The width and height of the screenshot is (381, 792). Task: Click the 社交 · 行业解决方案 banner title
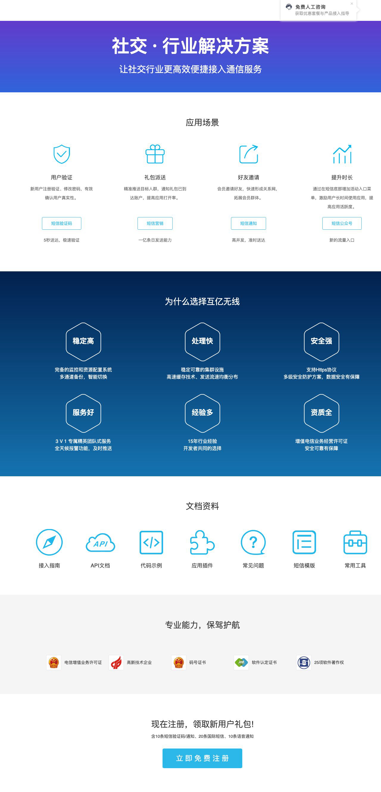[190, 46]
